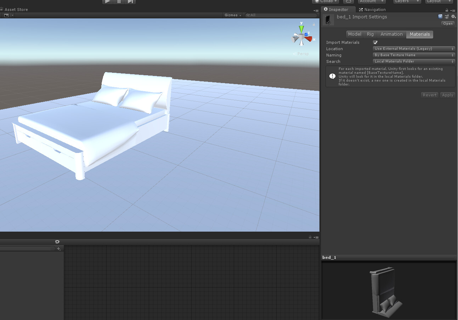Open the Navigation tab beside Inspector
Image resolution: width=458 pixels, height=320 pixels.
click(373, 9)
